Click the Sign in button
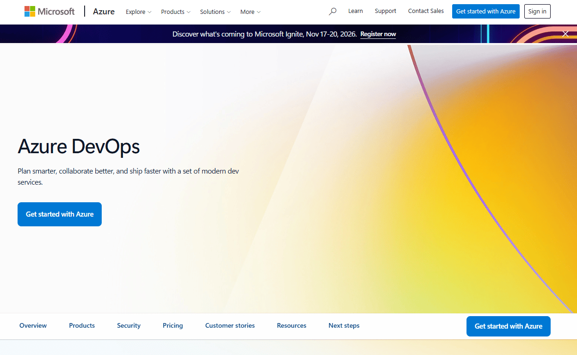The width and height of the screenshot is (577, 355). point(537,12)
